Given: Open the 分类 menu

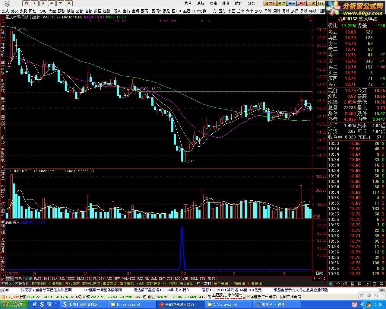Looking at the screenshot, I should coord(251,3).
